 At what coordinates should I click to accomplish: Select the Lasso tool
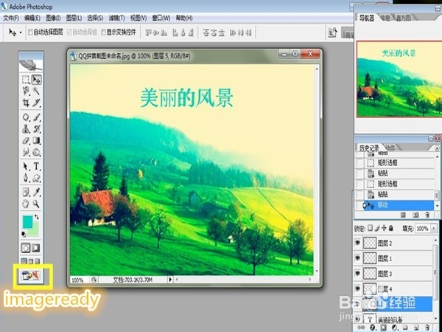pos(26,91)
